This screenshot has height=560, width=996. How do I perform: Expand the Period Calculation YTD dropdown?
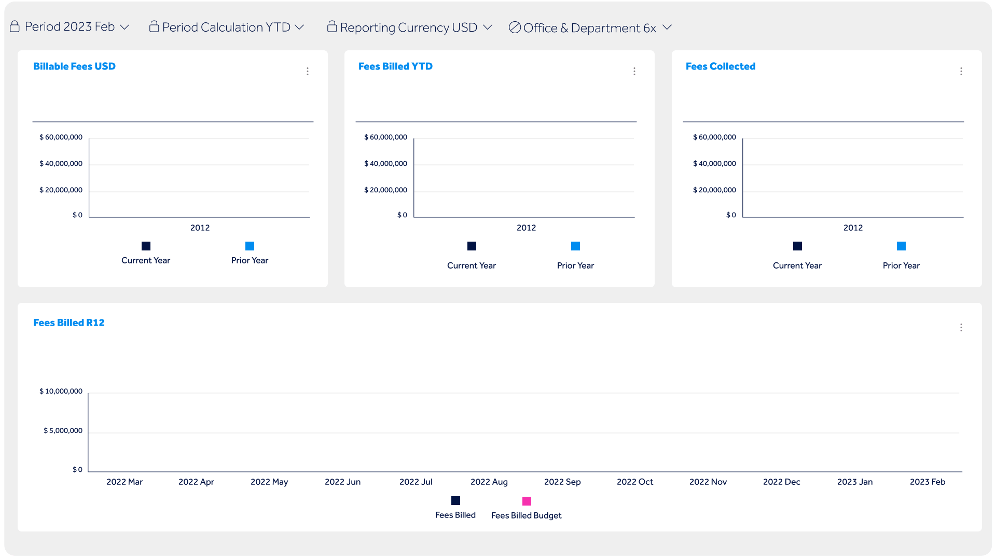point(299,27)
